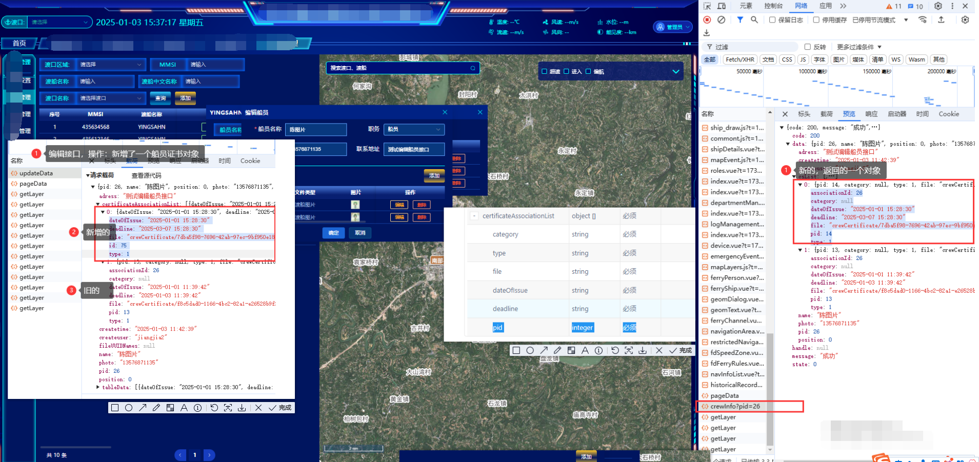Switch to the 元素 DevTools tab
Image resolution: width=979 pixels, height=462 pixels.
tap(746, 6)
